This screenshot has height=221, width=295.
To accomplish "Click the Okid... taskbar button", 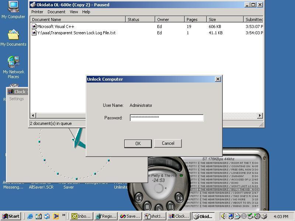I will [203, 216].
